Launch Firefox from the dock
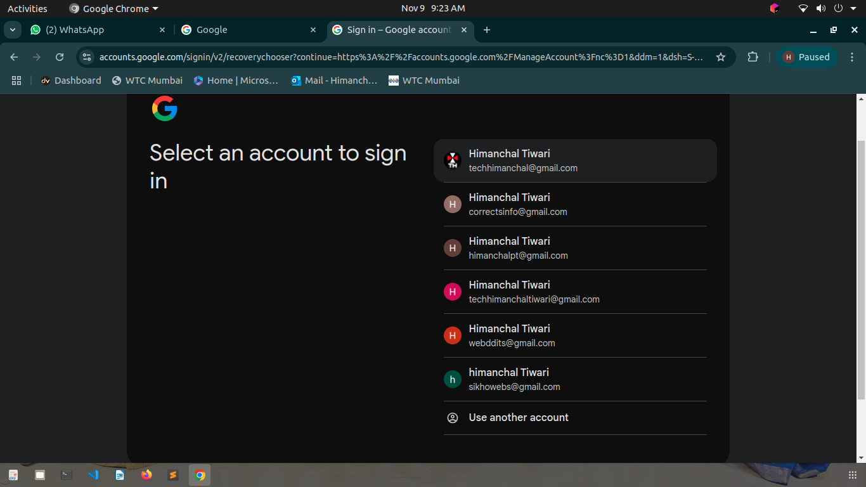866x487 pixels. click(x=146, y=475)
